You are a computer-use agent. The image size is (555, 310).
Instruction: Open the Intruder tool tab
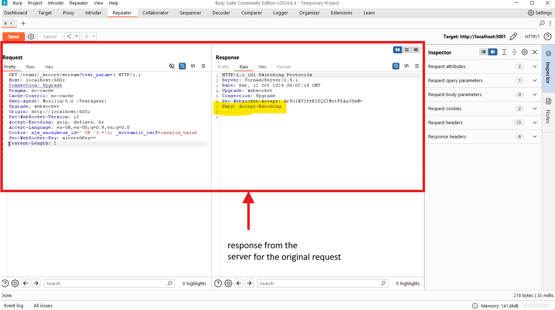[x=93, y=13]
